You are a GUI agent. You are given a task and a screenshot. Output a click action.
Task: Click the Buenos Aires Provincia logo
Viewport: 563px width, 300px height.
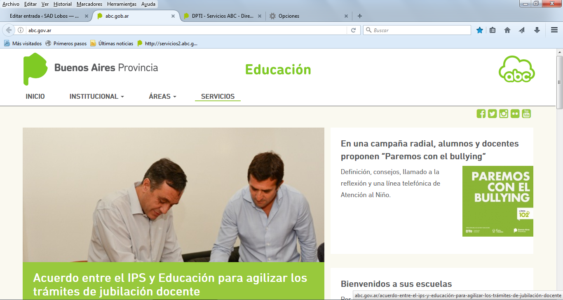point(91,69)
